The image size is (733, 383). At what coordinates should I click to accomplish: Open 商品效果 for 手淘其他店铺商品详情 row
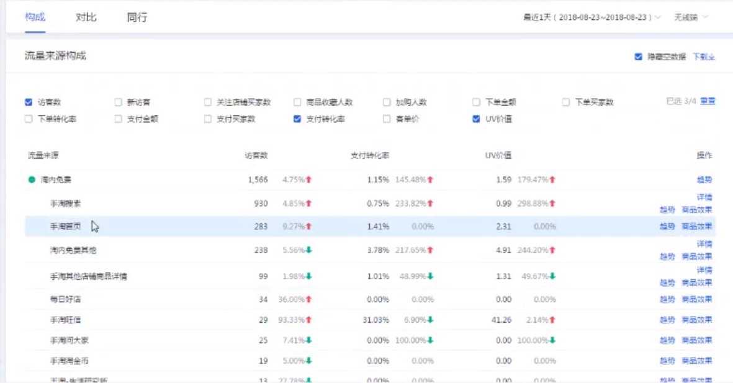pos(697,282)
